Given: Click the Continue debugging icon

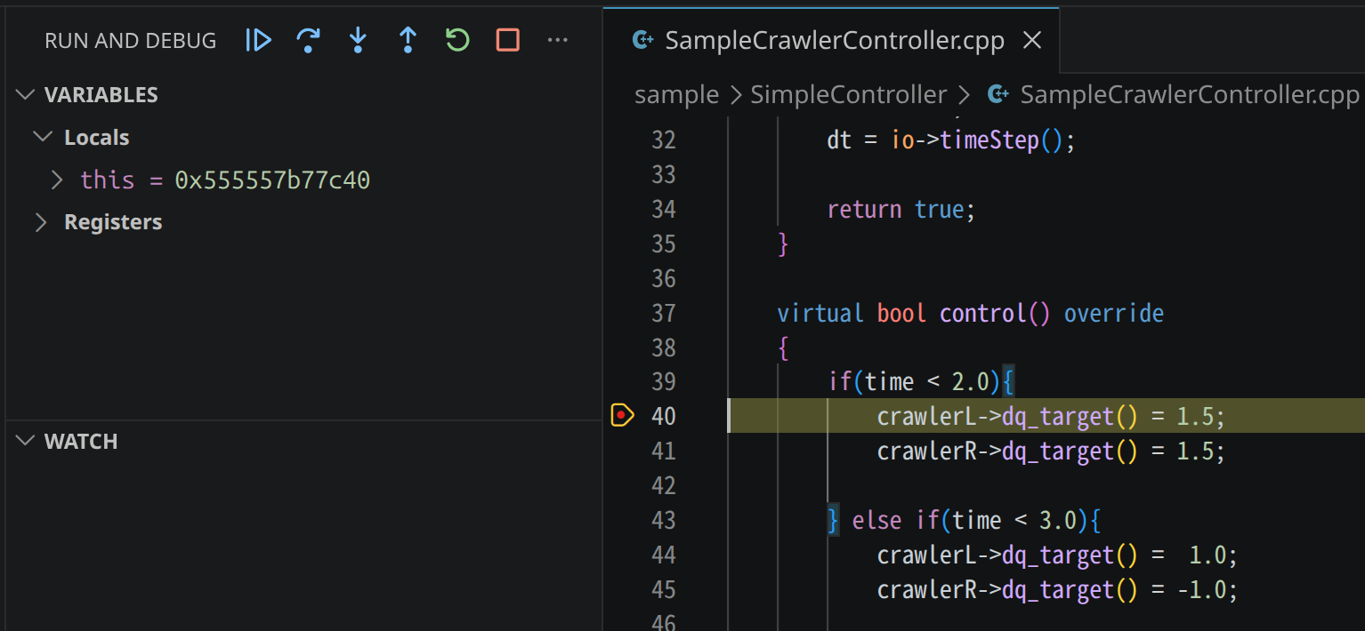Looking at the screenshot, I should 258,40.
